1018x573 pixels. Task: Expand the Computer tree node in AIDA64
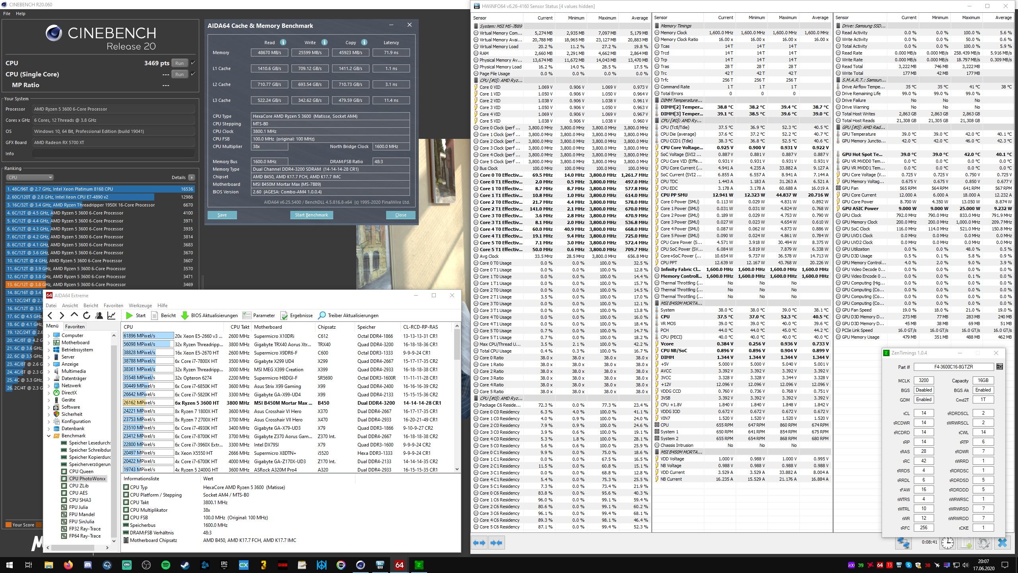(49, 335)
